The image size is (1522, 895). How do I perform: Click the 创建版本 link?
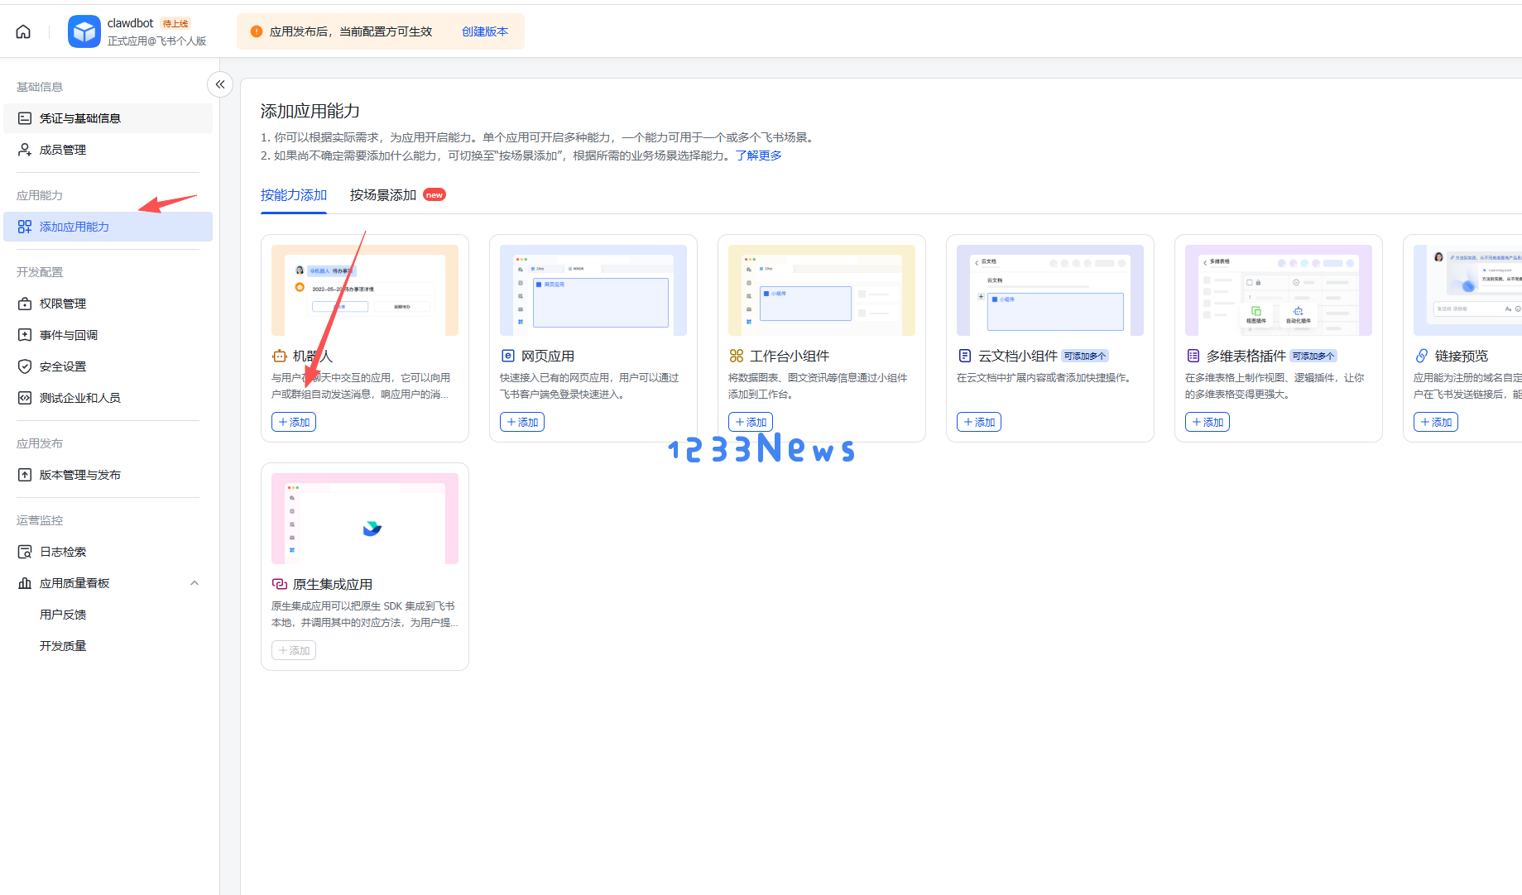[484, 31]
